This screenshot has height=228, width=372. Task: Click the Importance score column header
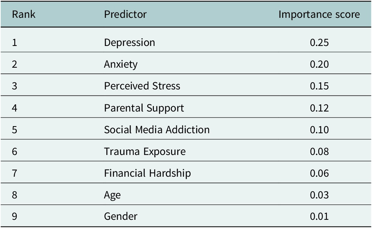pos(319,15)
